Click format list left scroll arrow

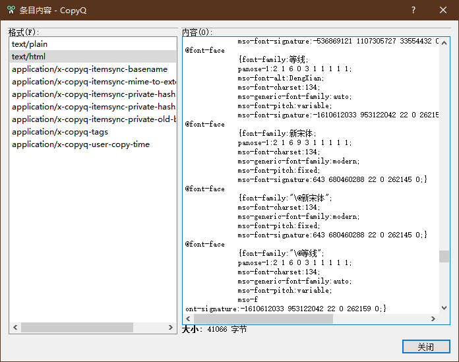(15, 328)
